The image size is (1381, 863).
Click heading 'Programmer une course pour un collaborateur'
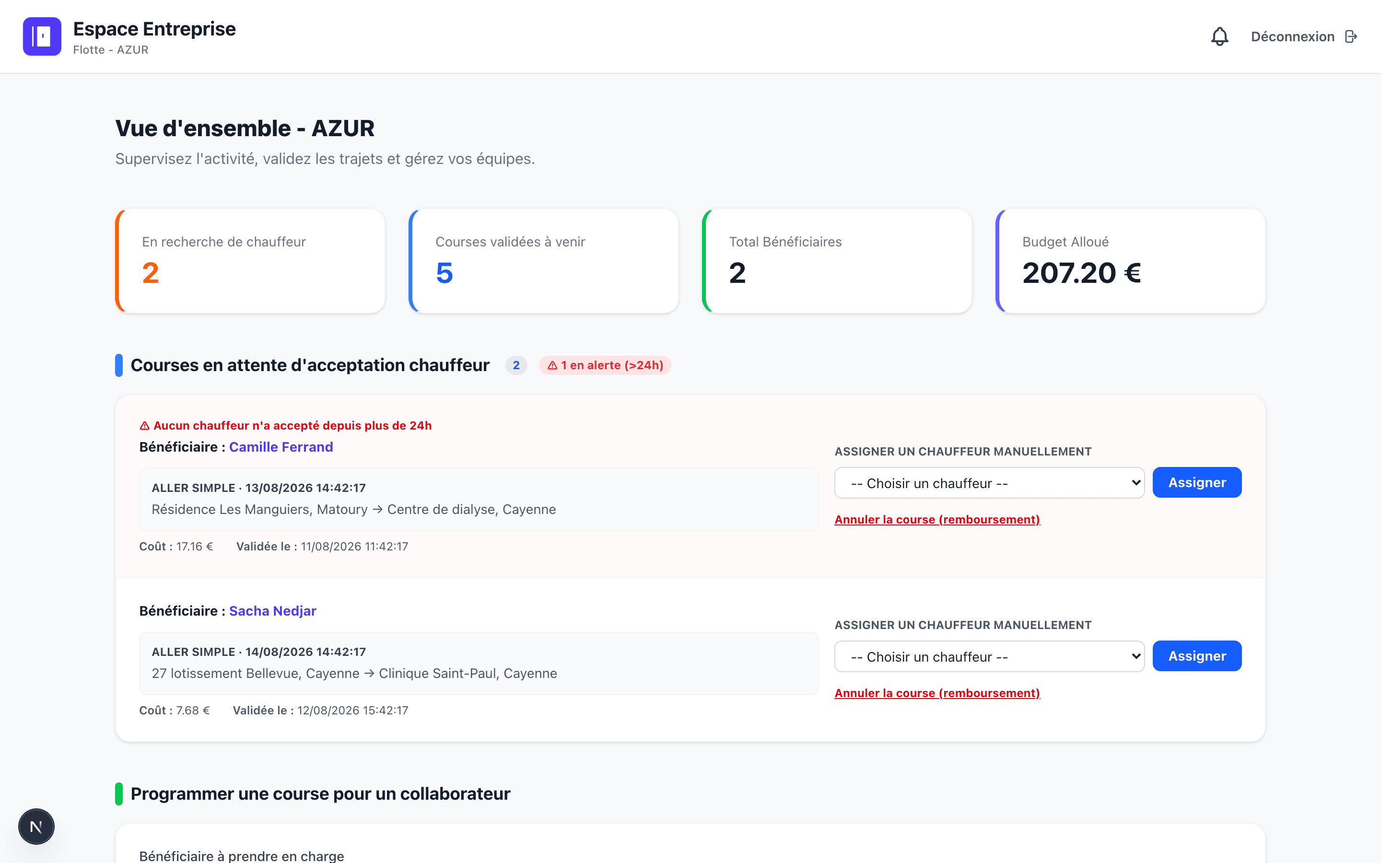(x=320, y=794)
